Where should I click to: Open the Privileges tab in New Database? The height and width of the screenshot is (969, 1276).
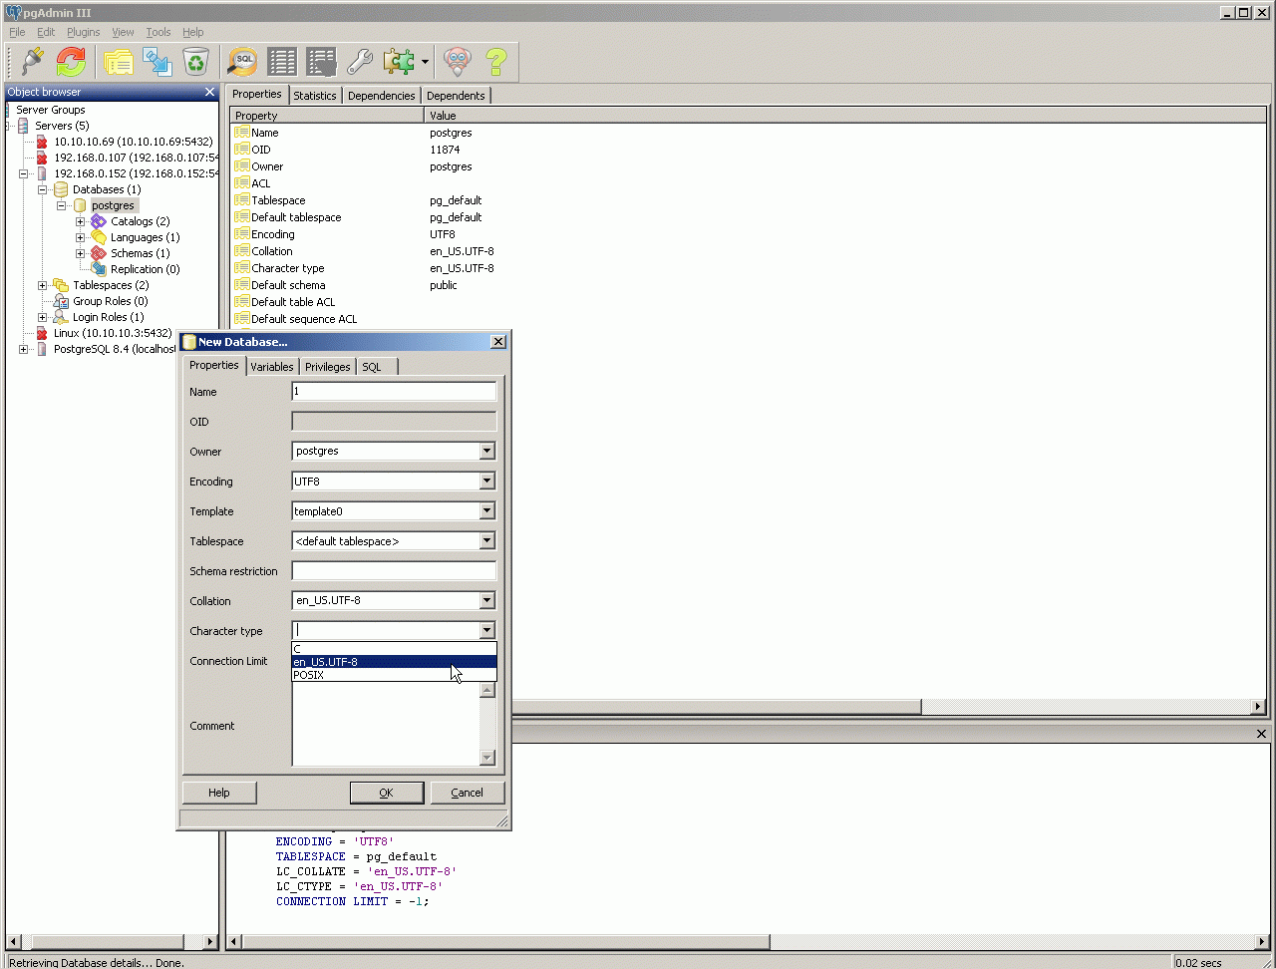[x=328, y=367]
